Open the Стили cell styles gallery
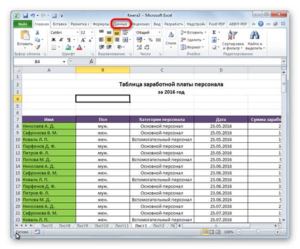300x249 pixels. (x=171, y=39)
